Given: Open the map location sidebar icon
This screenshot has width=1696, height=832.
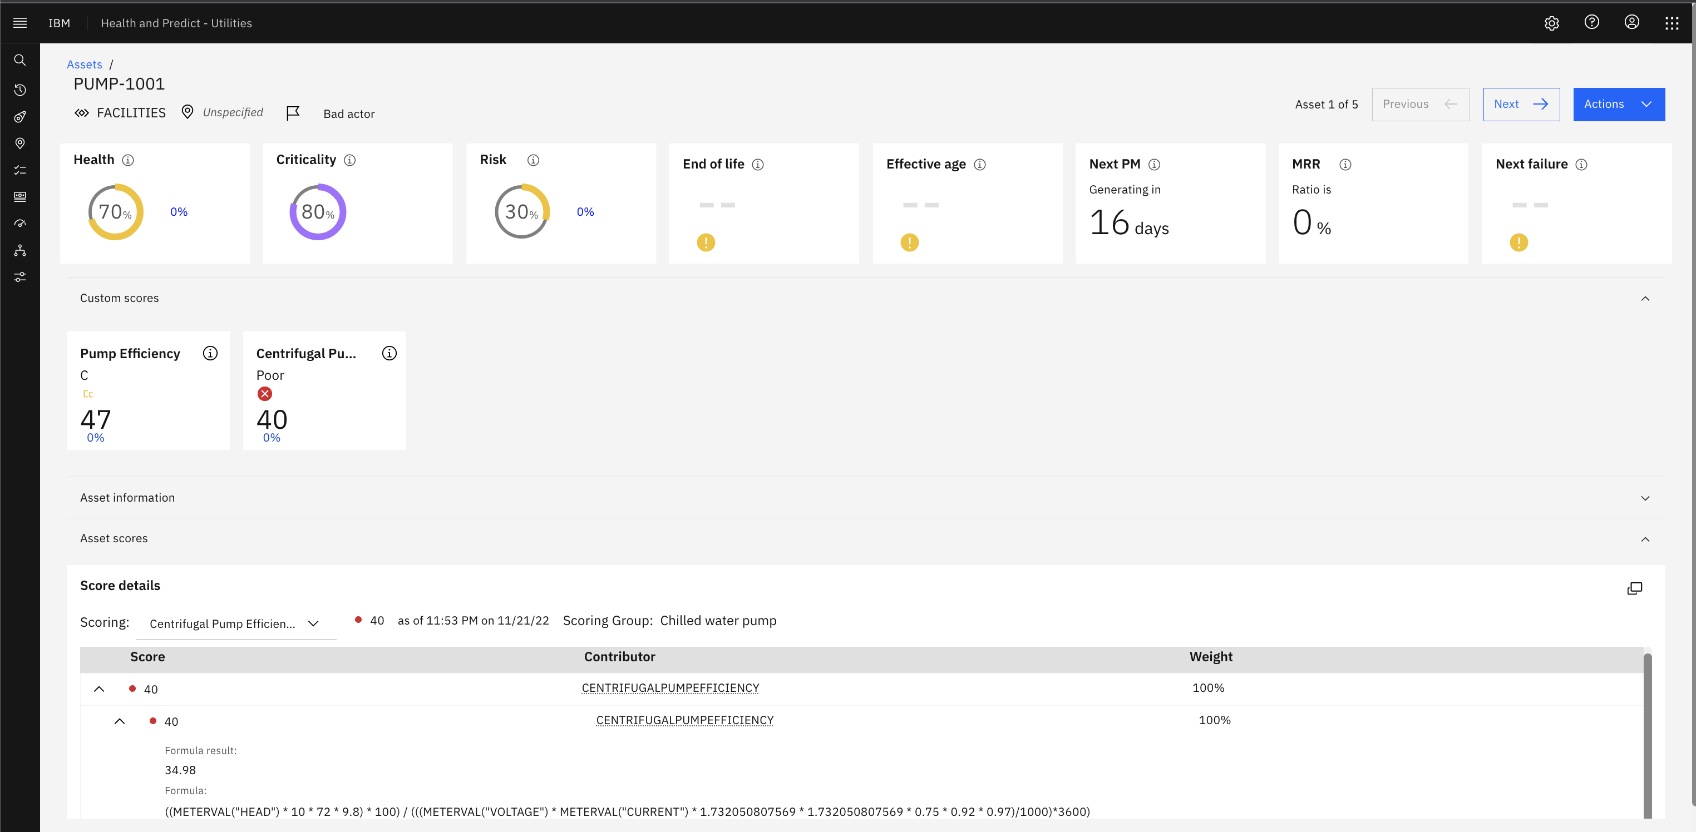Looking at the screenshot, I should point(19,143).
